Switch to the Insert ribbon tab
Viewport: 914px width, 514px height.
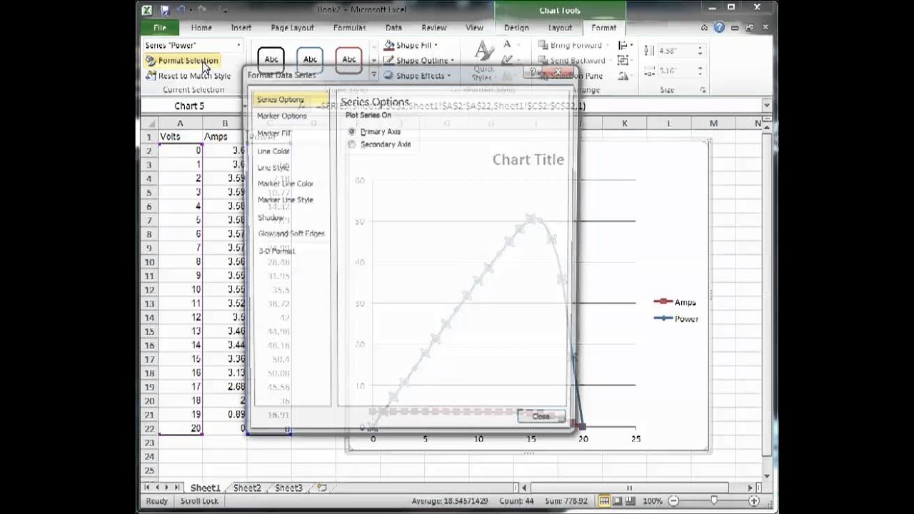(241, 28)
